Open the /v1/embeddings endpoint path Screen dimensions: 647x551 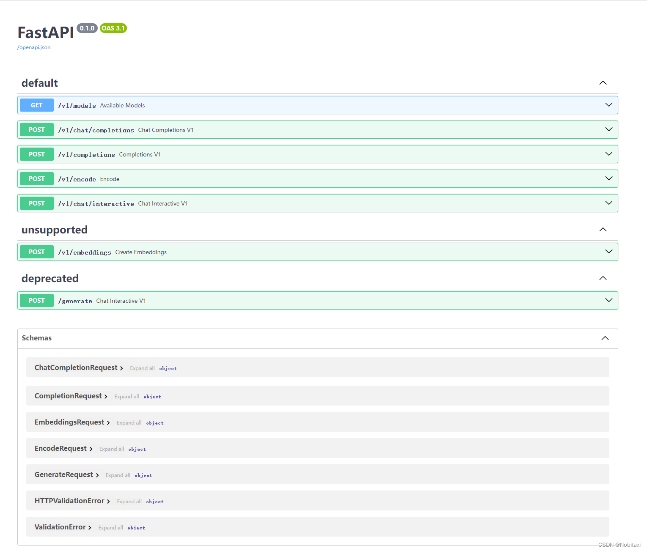click(85, 252)
